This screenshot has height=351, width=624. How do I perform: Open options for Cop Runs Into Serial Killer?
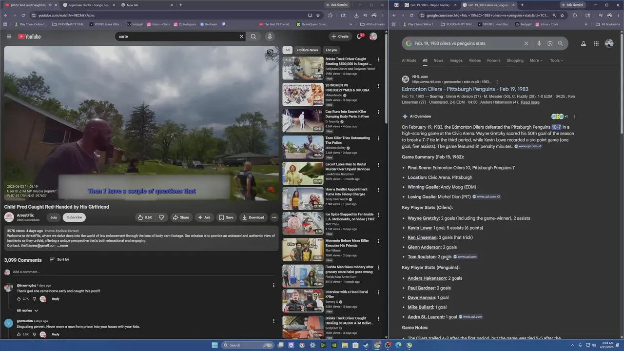(378, 113)
